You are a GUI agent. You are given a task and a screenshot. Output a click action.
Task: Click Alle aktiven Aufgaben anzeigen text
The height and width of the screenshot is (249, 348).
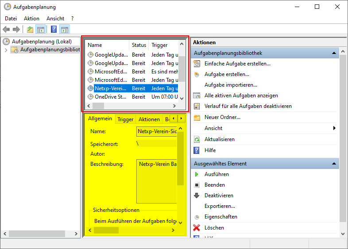pos(241,96)
